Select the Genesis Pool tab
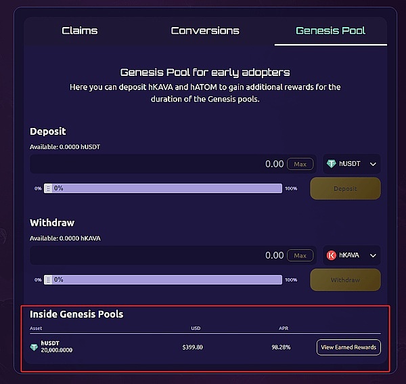Image resolution: width=406 pixels, height=384 pixels. point(330,30)
